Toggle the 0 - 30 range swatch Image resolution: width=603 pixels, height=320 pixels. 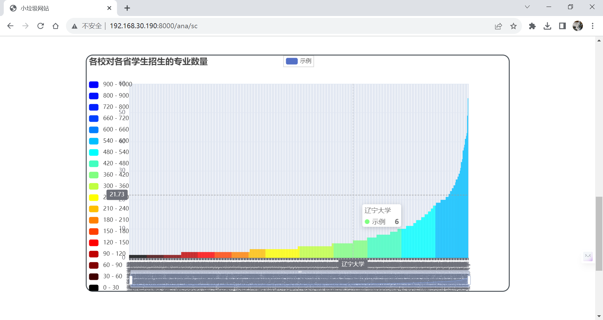click(x=94, y=287)
